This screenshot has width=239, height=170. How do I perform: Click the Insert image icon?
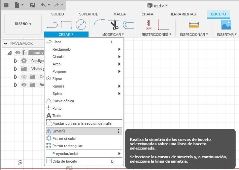226,24
